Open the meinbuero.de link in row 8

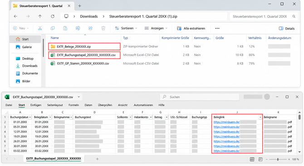tap(227, 151)
